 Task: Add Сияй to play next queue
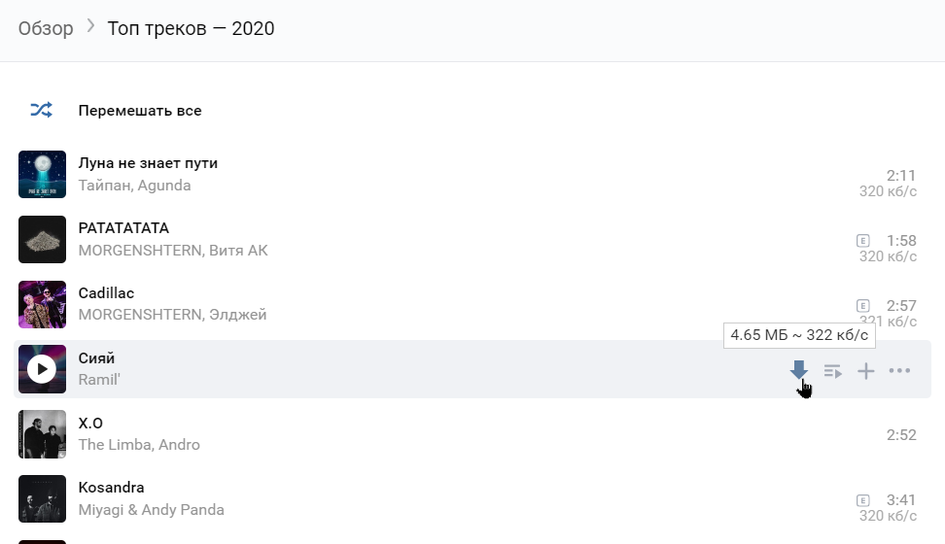(x=832, y=370)
